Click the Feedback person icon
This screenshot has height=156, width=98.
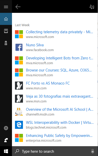[x=6, y=140]
